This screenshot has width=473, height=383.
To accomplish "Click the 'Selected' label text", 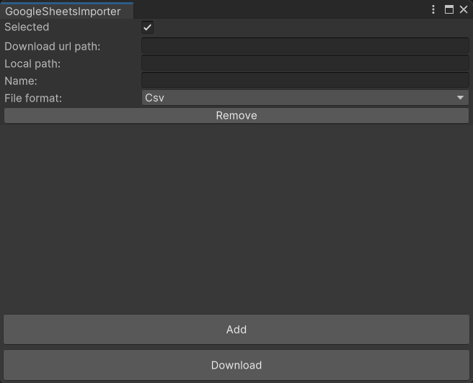I will [x=27, y=27].
